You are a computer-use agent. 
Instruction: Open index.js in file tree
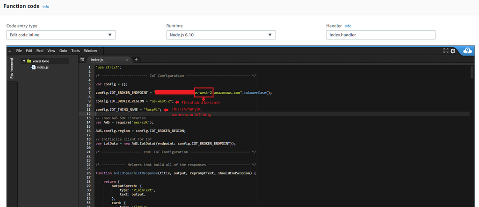pyautogui.click(x=43, y=67)
